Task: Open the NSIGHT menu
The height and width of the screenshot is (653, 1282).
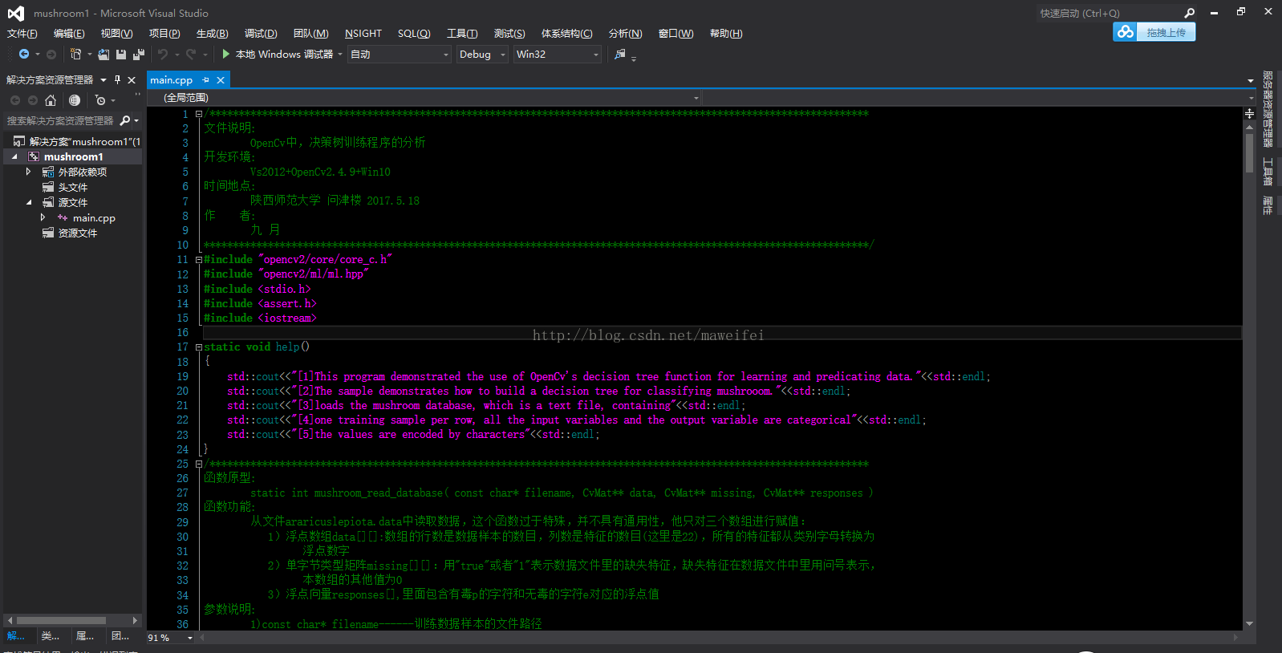Action: point(363,34)
